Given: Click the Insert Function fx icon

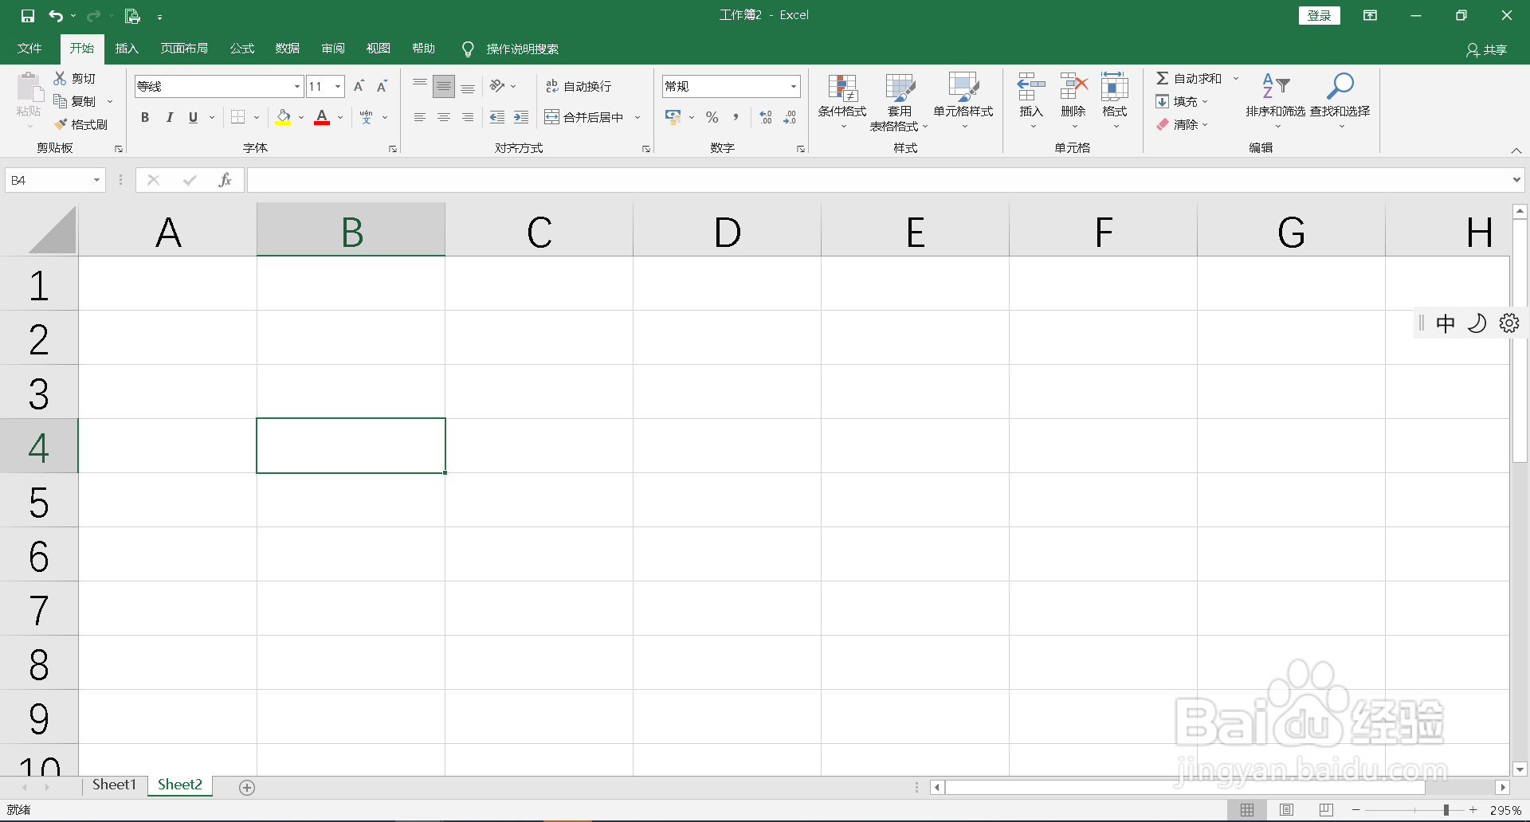Looking at the screenshot, I should [225, 180].
